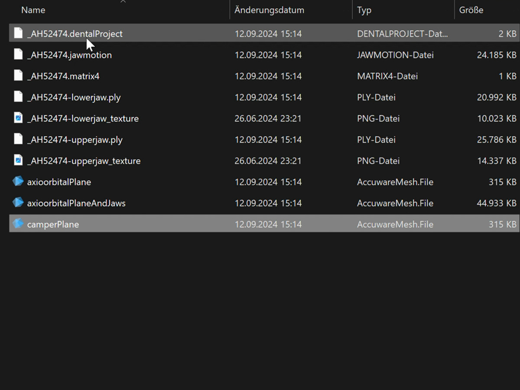Click the axioorbitalPlaneAndJaws mesh icon
This screenshot has height=390, width=520.
[18, 203]
